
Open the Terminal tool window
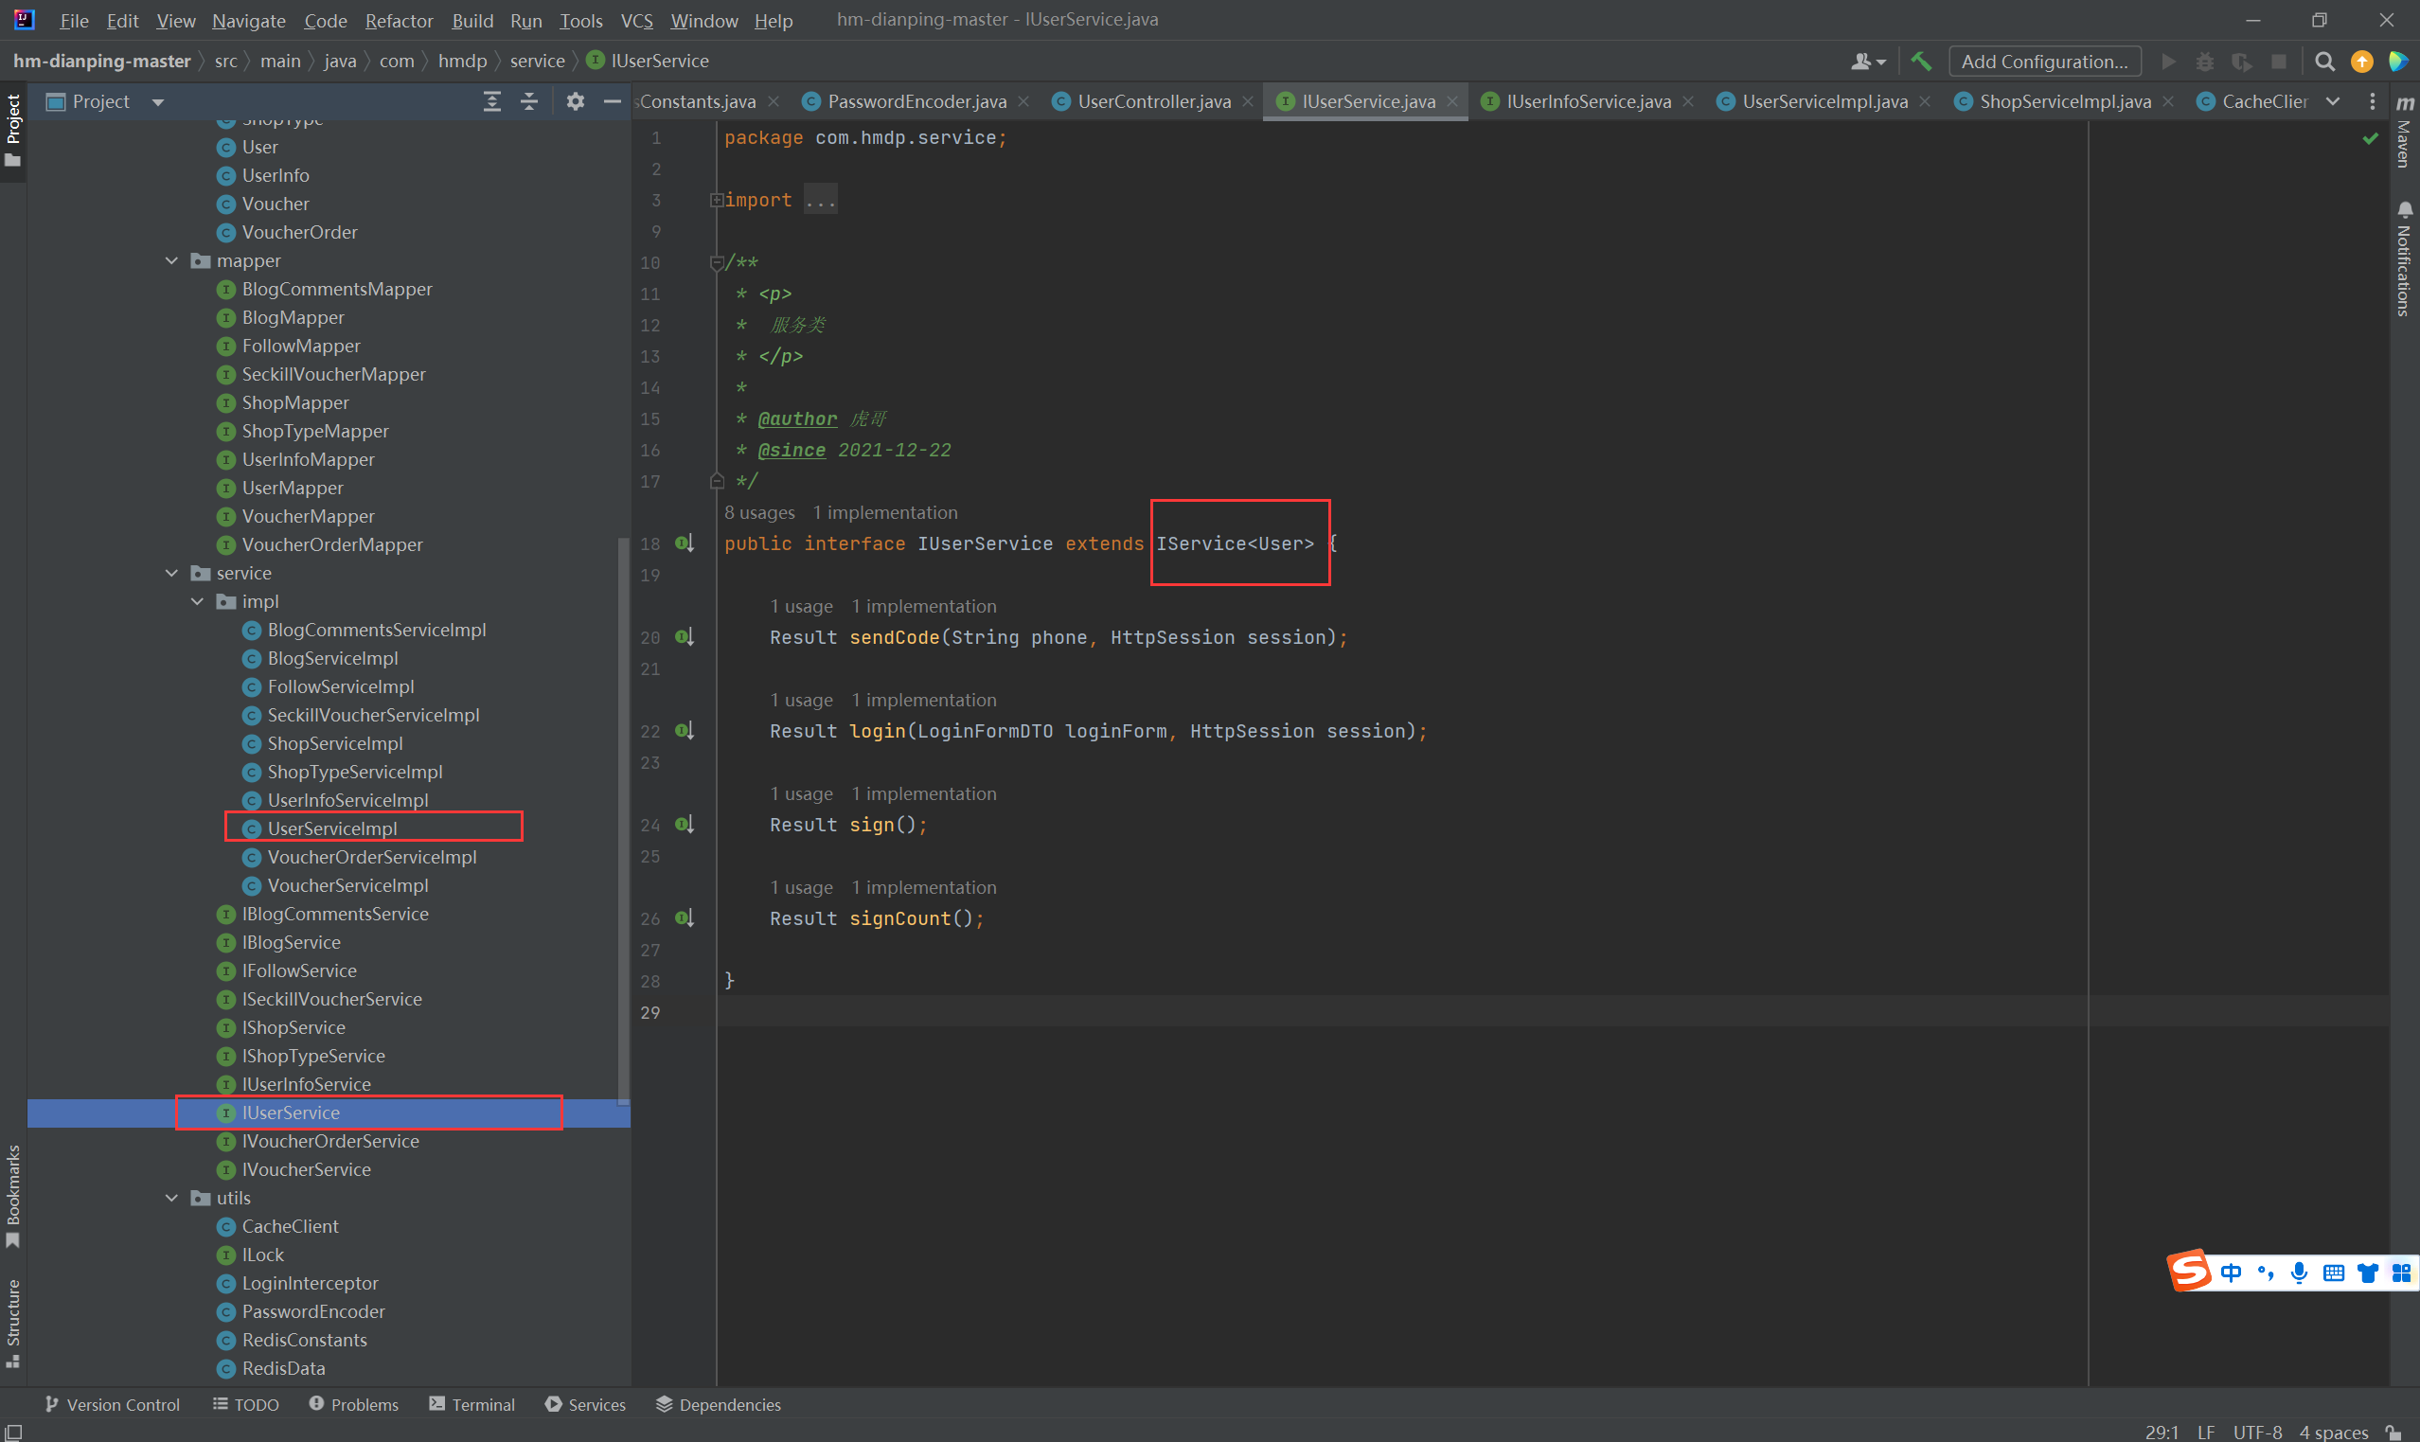472,1404
